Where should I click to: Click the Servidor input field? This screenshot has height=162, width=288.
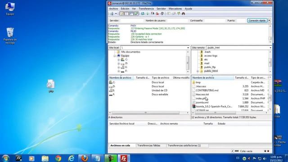(132, 21)
